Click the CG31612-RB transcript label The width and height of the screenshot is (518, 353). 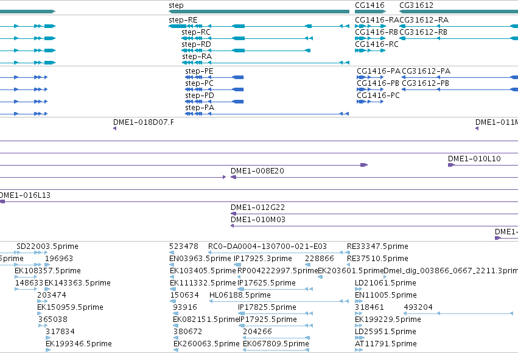tap(423, 32)
